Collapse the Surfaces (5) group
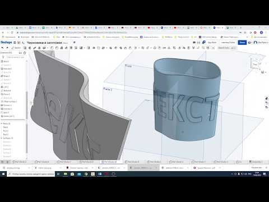 click(2, 138)
